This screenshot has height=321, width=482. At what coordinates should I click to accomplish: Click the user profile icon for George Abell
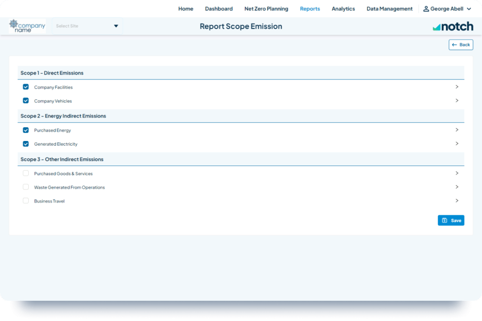[426, 9]
